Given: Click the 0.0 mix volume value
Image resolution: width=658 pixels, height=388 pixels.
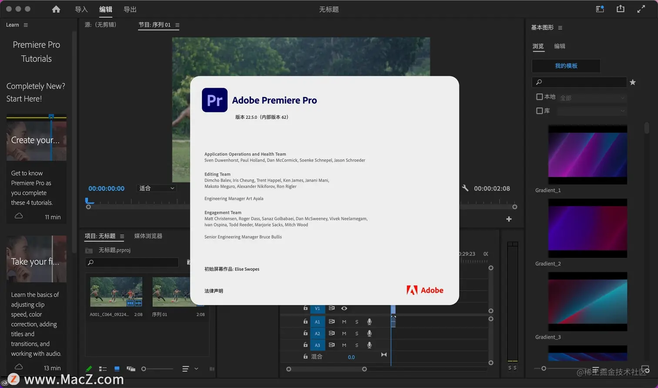Looking at the screenshot, I should [351, 357].
